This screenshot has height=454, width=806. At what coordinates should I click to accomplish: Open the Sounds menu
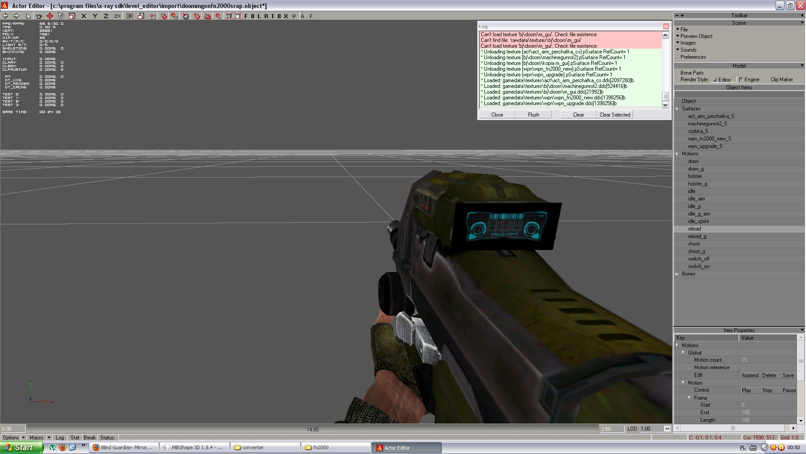(688, 50)
